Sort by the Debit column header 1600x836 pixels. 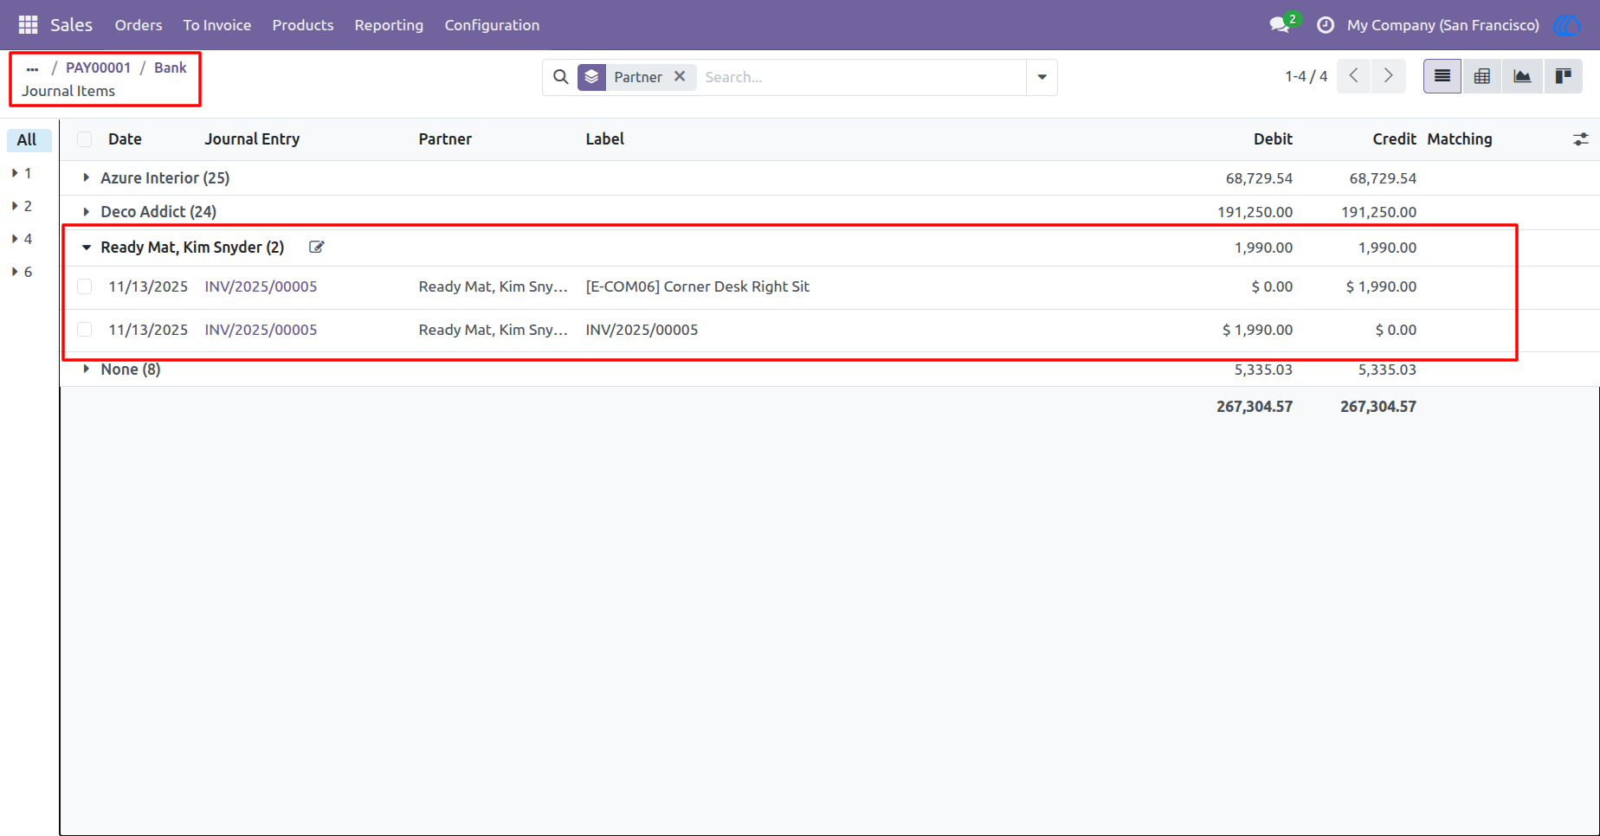click(1273, 139)
